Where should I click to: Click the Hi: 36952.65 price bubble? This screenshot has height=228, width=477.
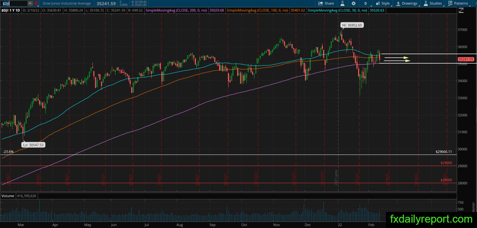coord(352,25)
